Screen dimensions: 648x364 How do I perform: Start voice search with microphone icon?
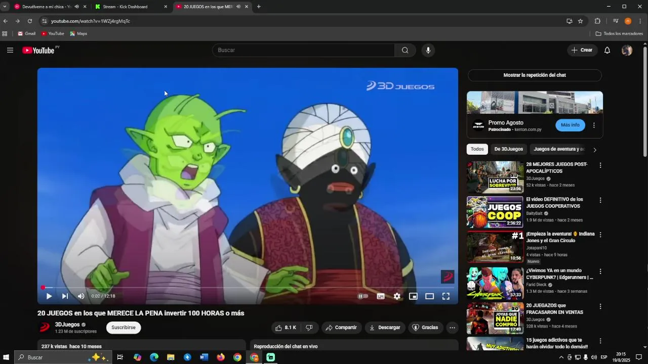(x=428, y=50)
